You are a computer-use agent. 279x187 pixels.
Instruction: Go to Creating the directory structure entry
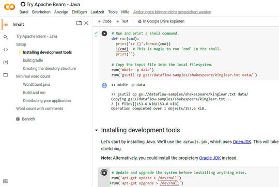coord(49,68)
